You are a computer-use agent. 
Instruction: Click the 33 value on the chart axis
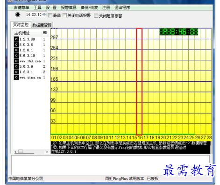53,121
